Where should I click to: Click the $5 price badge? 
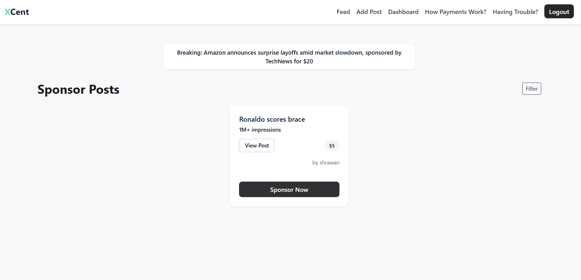tap(332, 145)
